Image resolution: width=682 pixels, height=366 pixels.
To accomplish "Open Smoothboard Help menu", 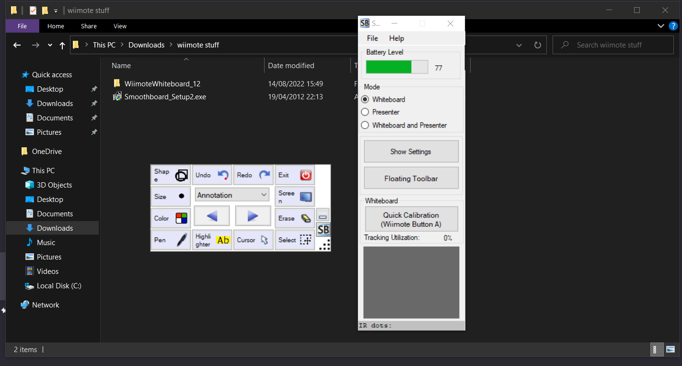I will 396,38.
